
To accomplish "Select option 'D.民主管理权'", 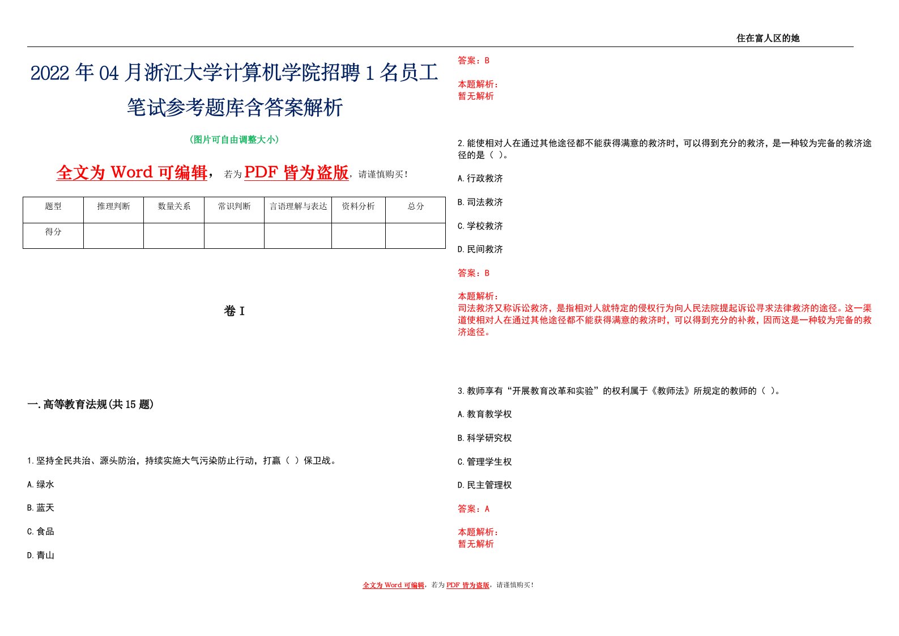I will click(485, 485).
